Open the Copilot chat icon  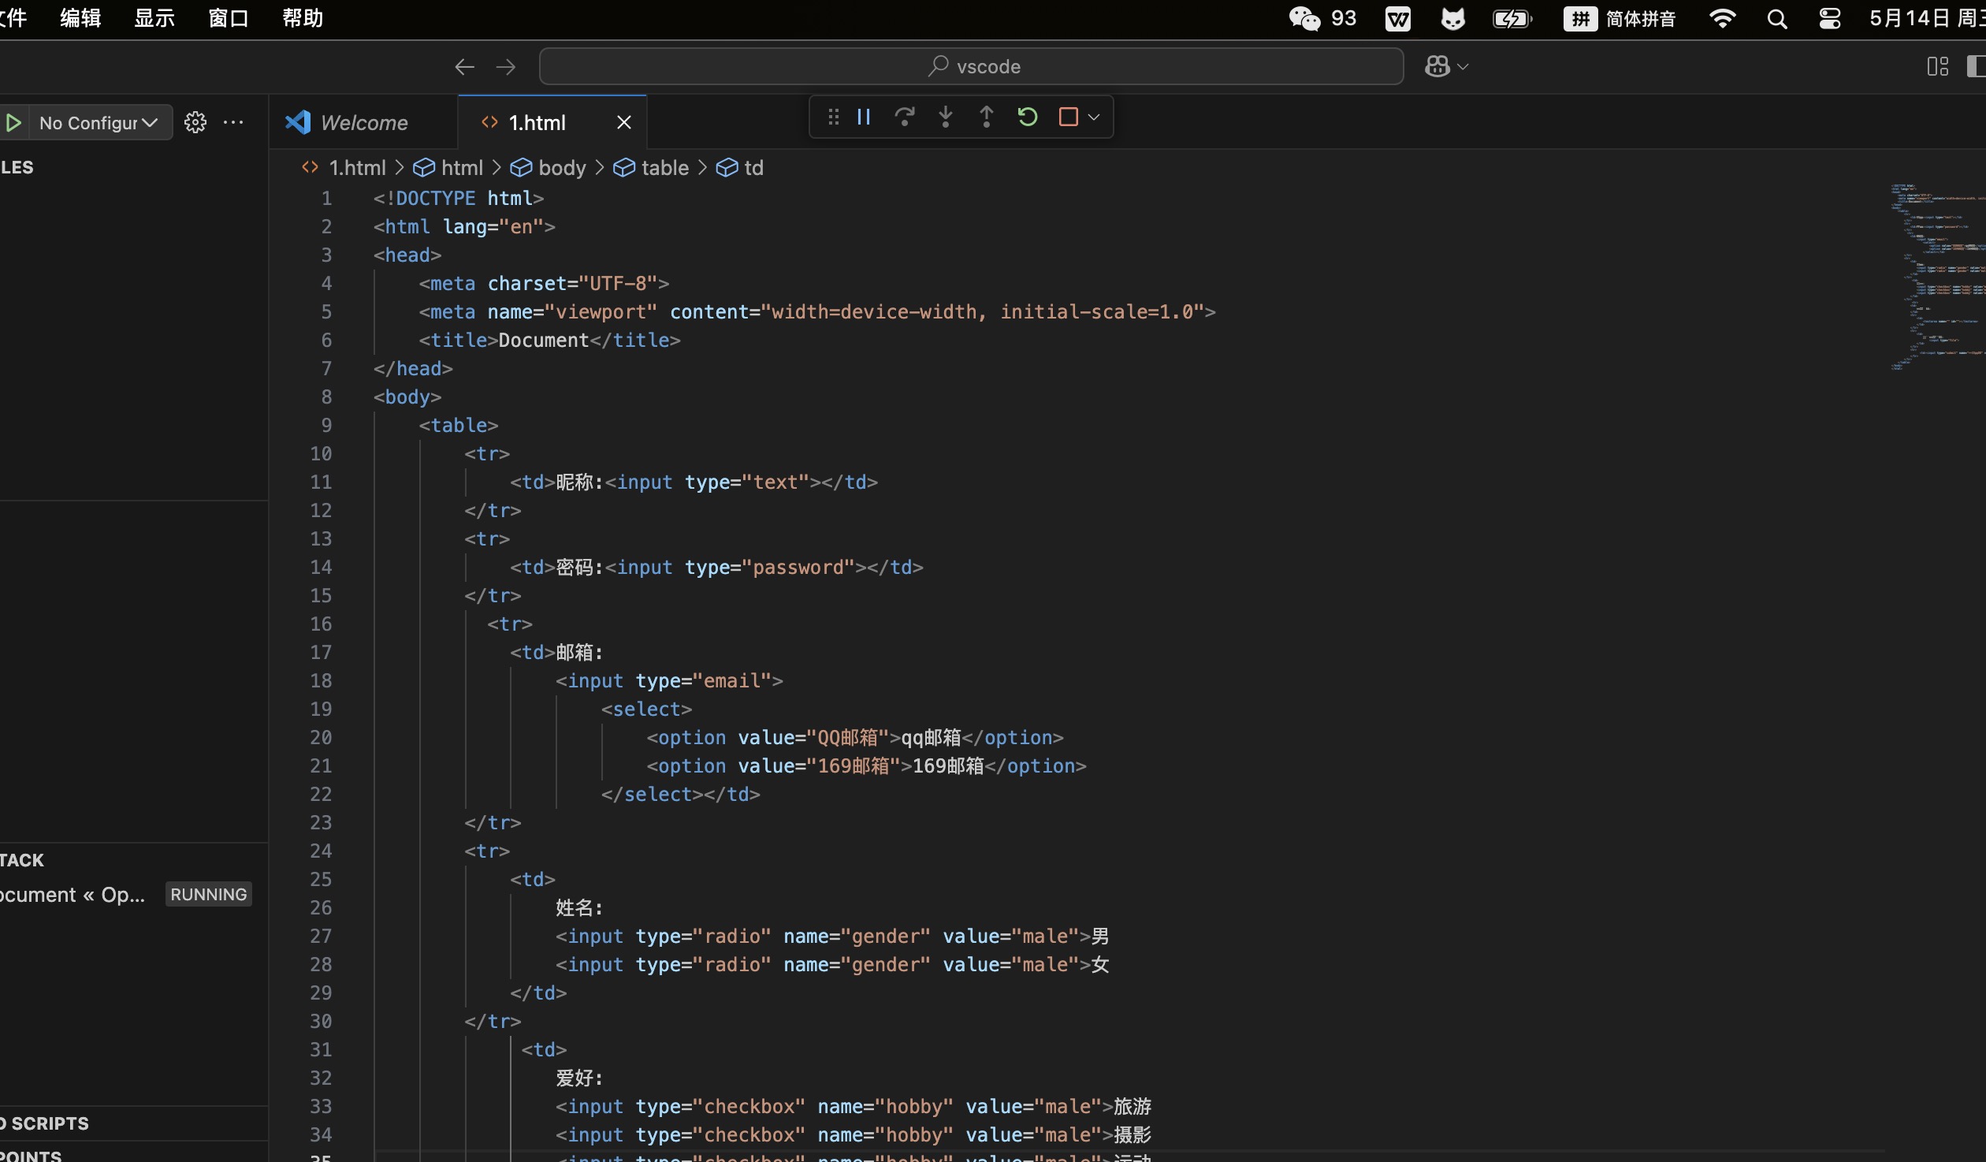pyautogui.click(x=1437, y=66)
